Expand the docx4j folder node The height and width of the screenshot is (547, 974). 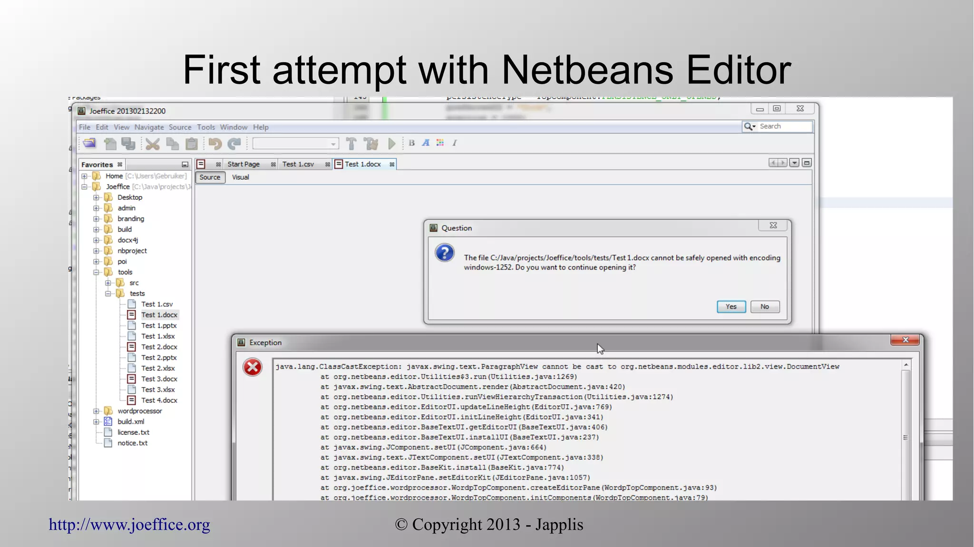(97, 240)
